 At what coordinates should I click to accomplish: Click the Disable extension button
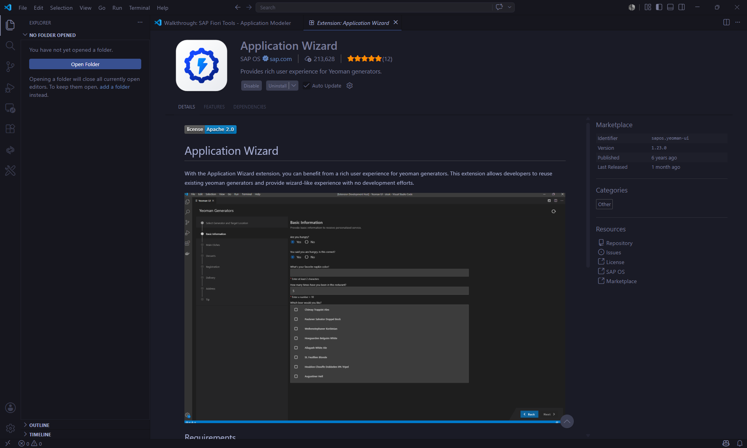click(x=251, y=86)
